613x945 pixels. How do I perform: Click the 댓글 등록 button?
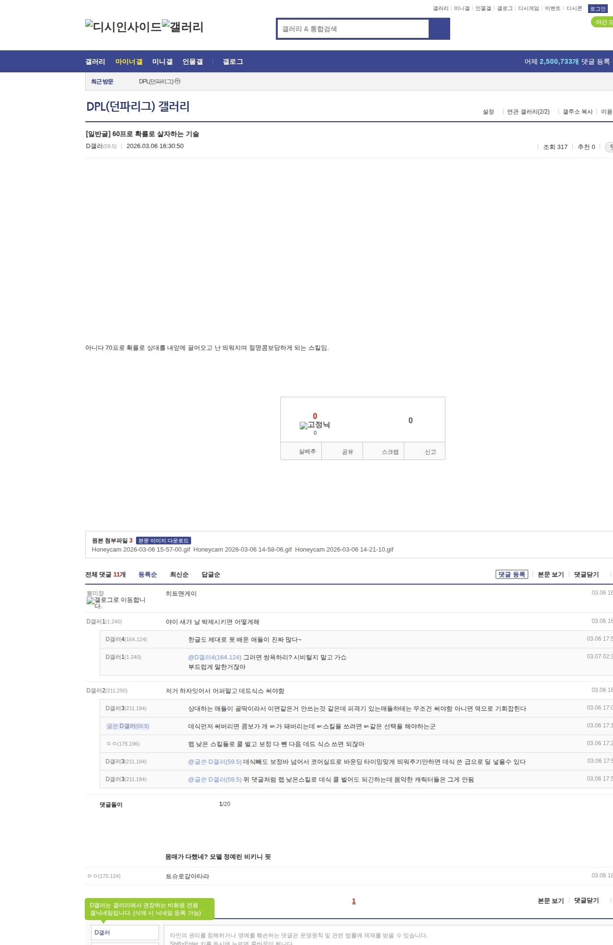click(x=511, y=575)
